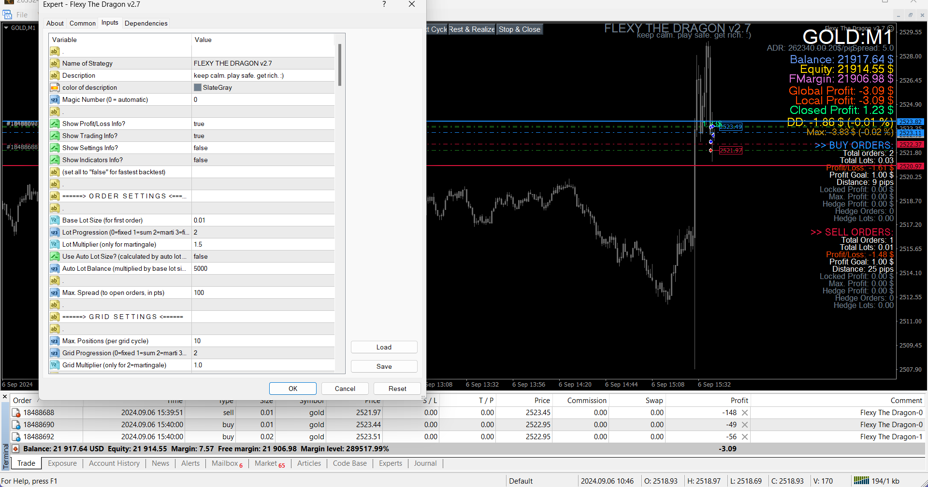This screenshot has width=928, height=487.
Task: Pick the SlateGray description color swatch
Action: point(198,88)
